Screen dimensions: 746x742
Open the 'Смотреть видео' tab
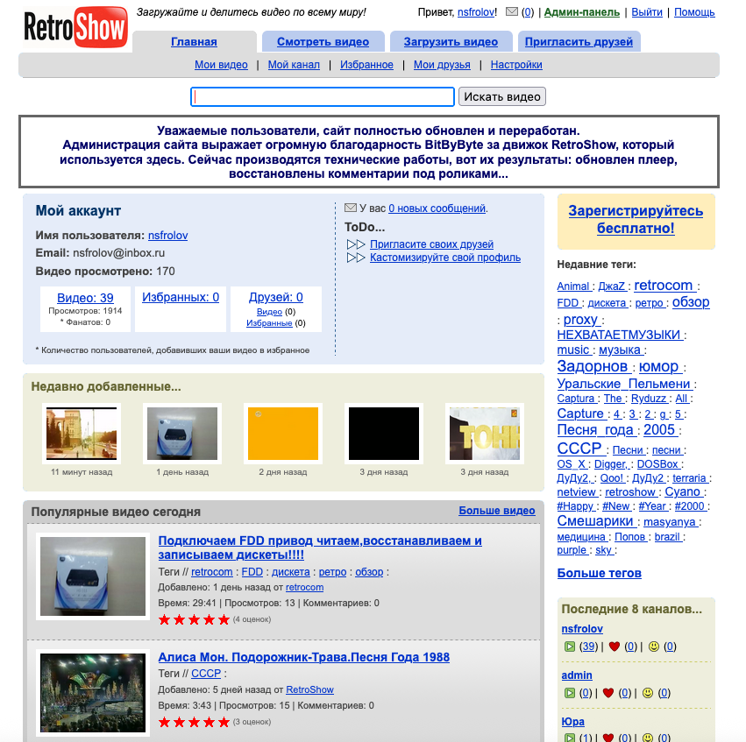point(323,41)
